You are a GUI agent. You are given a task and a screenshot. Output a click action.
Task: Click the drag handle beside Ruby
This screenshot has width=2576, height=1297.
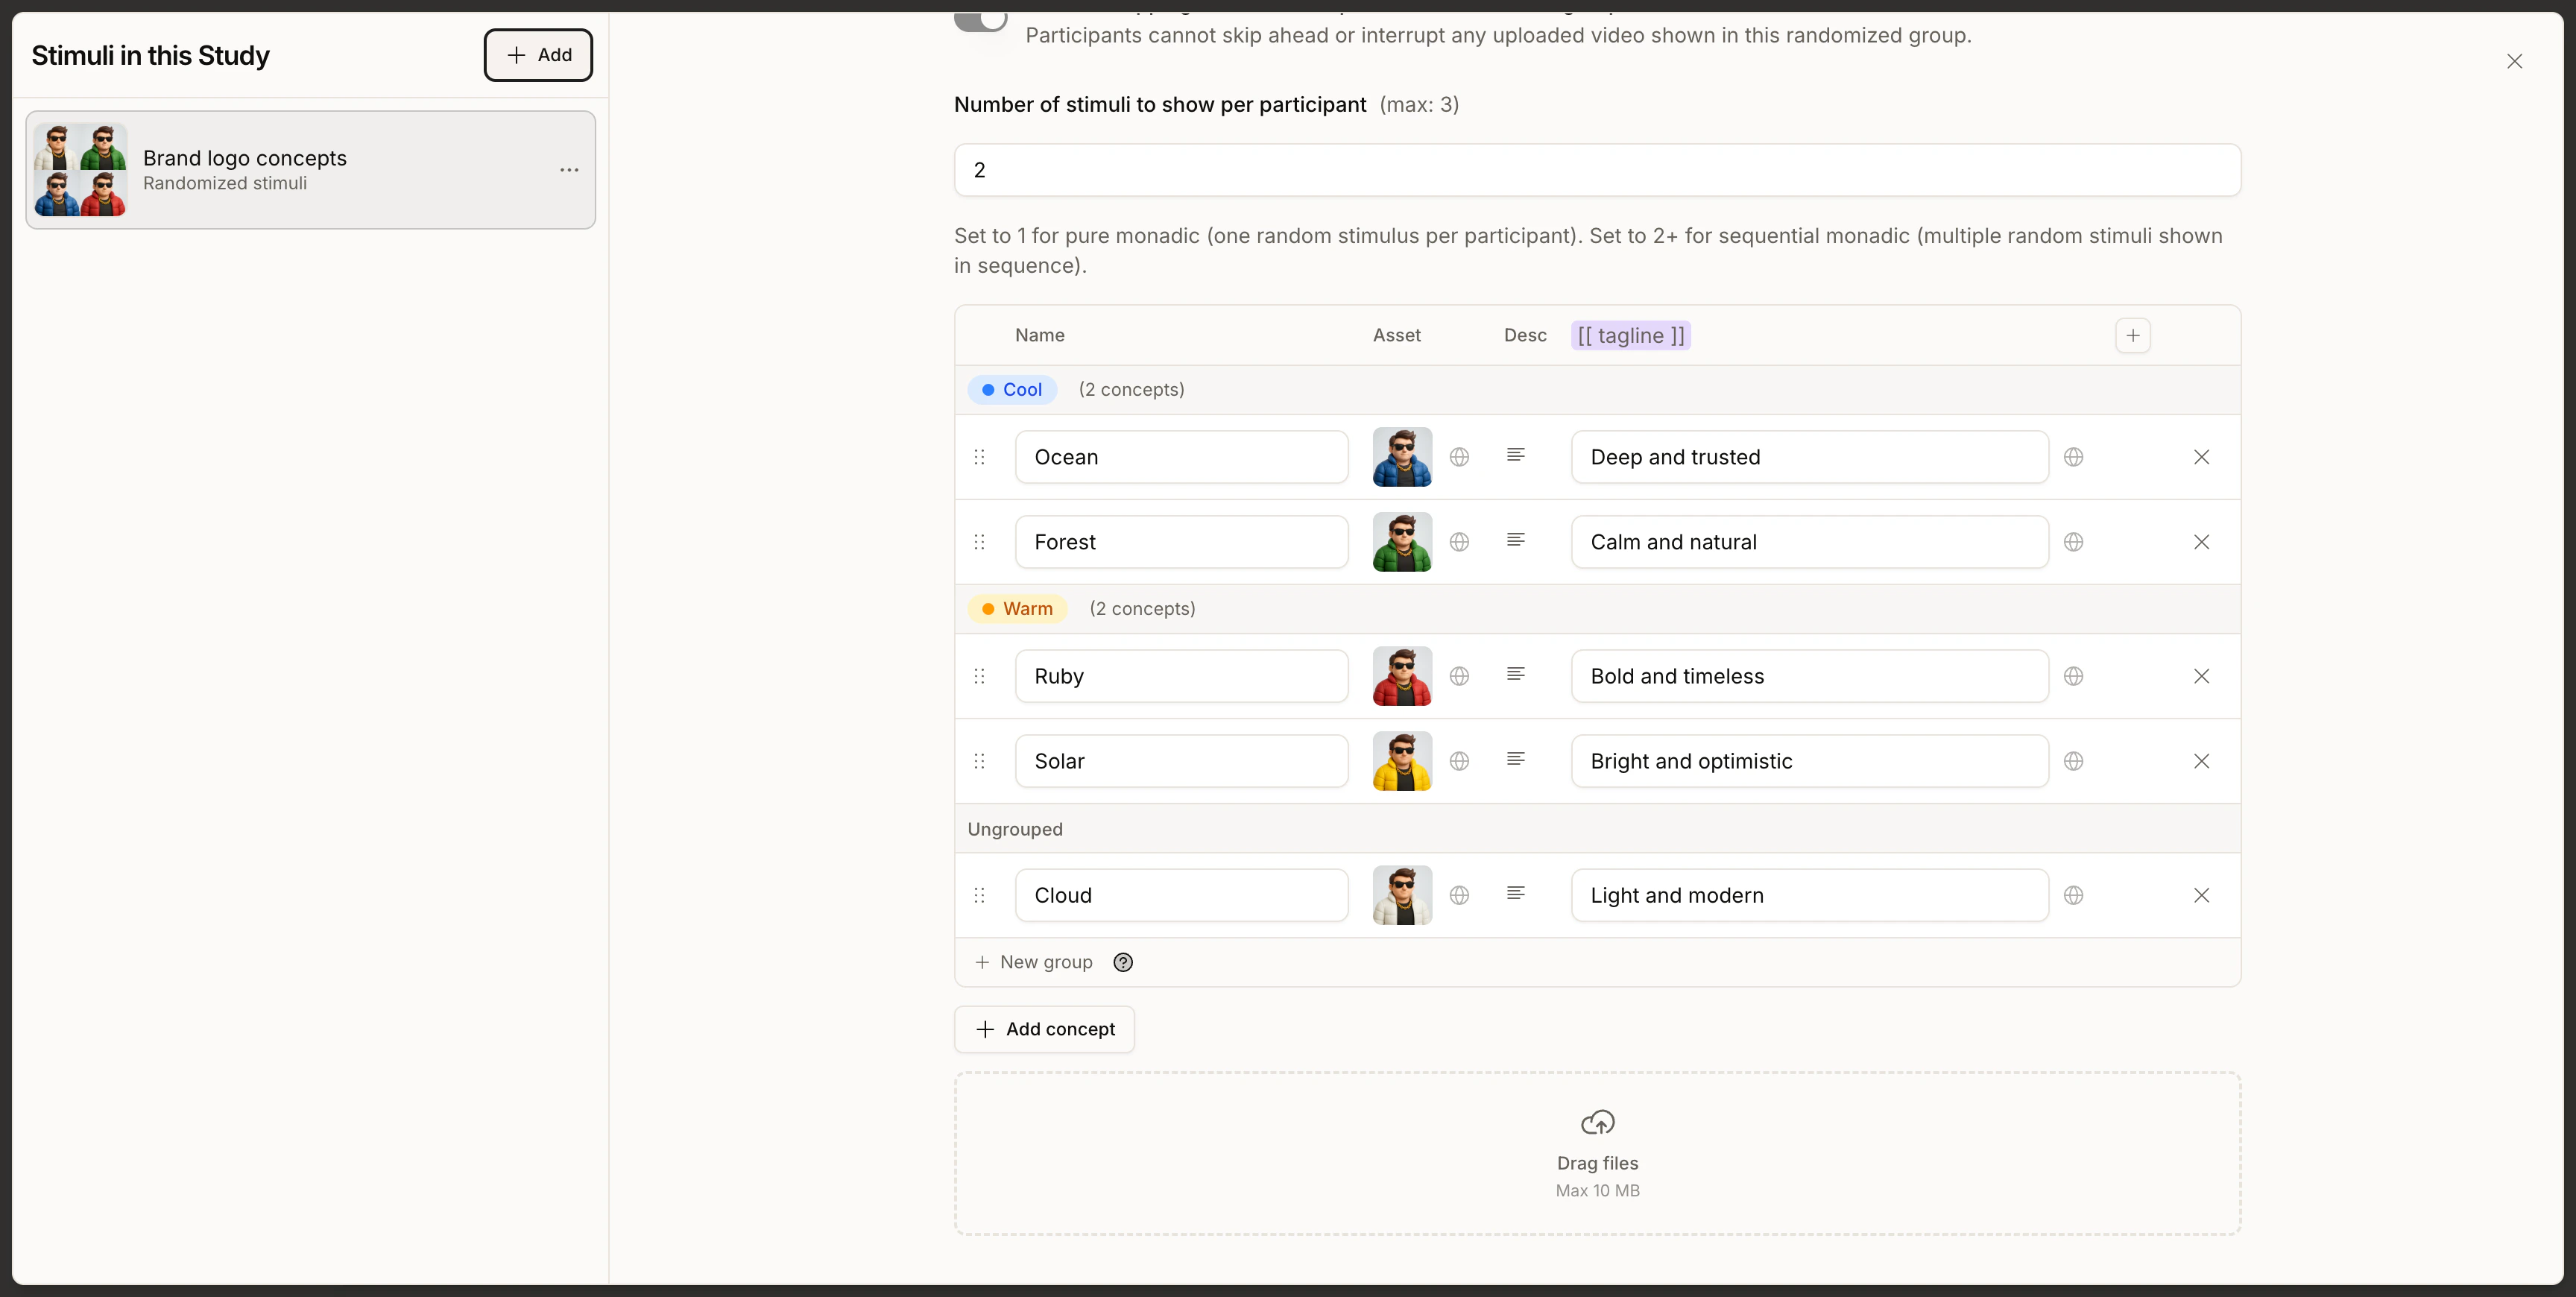coord(979,676)
